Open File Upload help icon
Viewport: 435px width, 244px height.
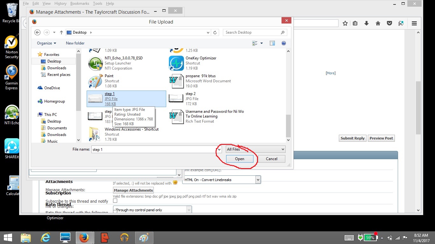pos(284,43)
